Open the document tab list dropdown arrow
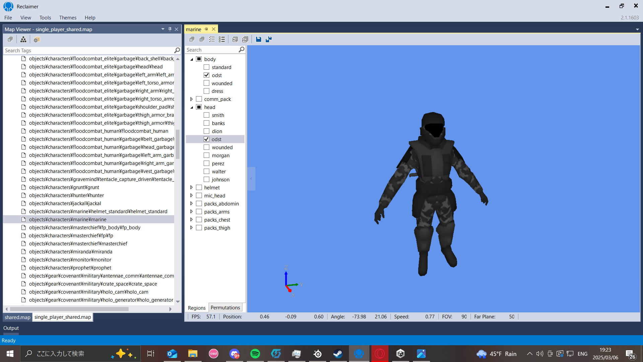The height and width of the screenshot is (362, 643). [637, 29]
